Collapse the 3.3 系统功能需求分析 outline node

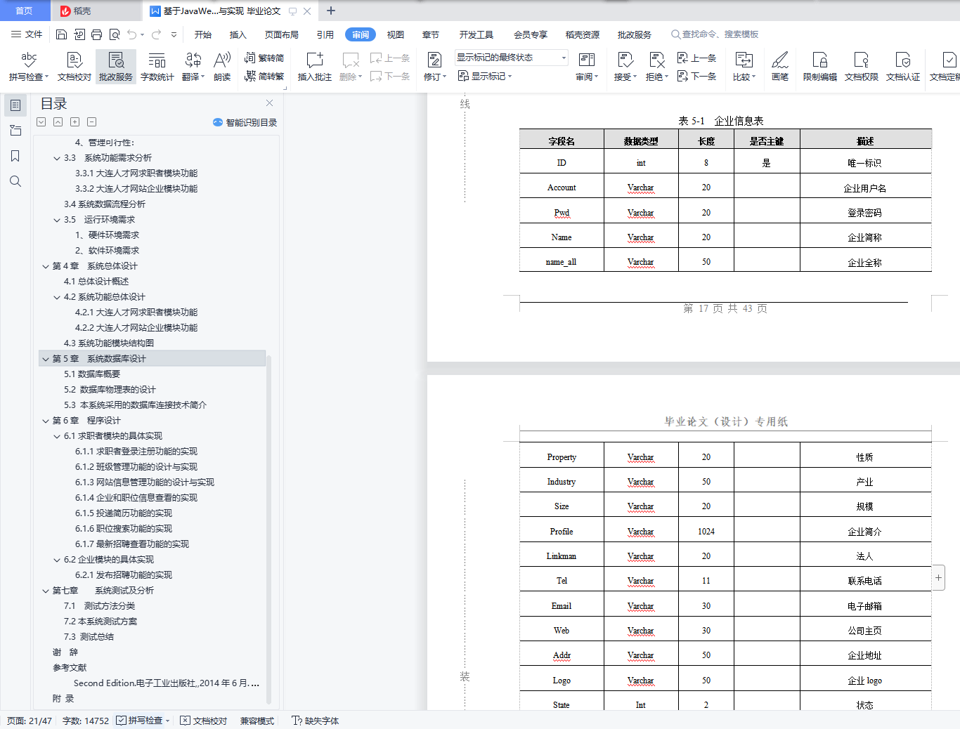click(57, 158)
